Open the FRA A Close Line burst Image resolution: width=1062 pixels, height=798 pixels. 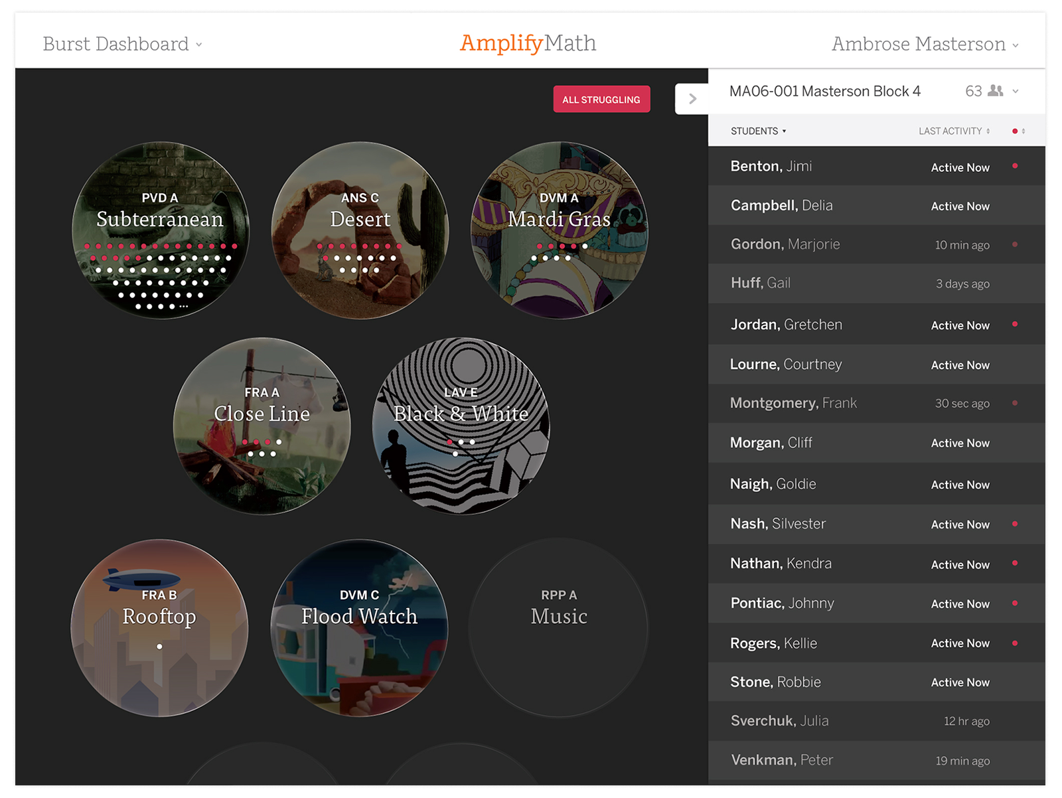coord(262,426)
